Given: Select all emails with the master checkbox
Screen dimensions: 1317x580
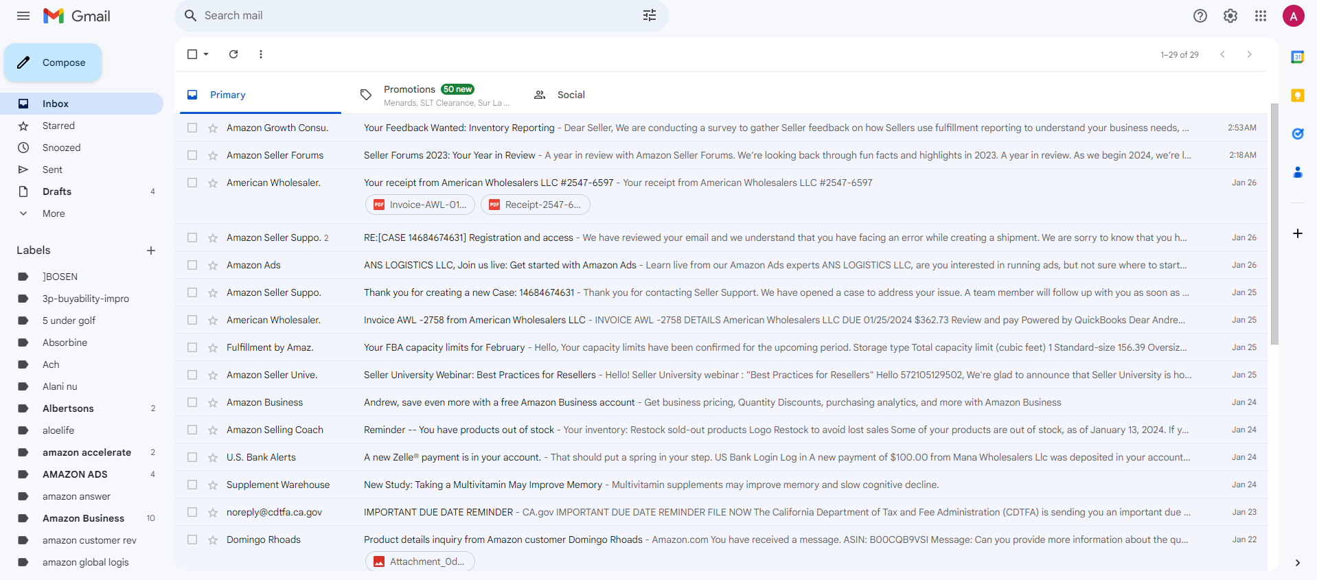Looking at the screenshot, I should 192,54.
